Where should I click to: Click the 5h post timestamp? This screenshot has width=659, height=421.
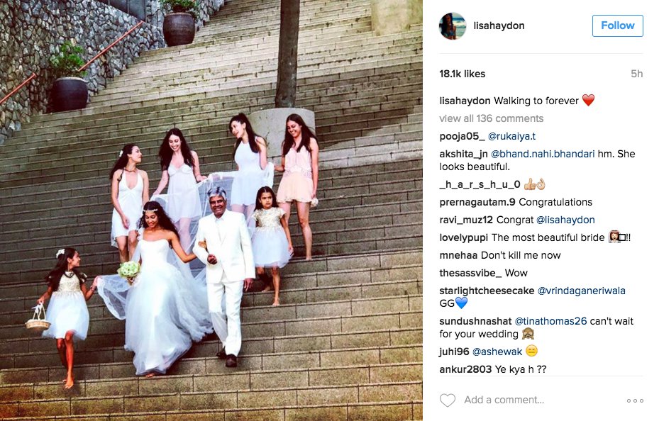point(637,74)
